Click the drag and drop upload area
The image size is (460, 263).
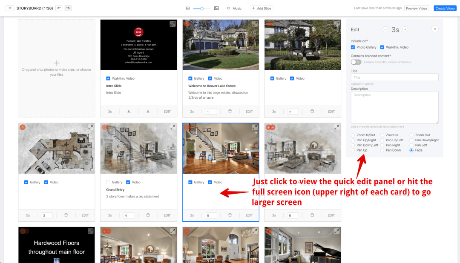pyautogui.click(x=57, y=69)
